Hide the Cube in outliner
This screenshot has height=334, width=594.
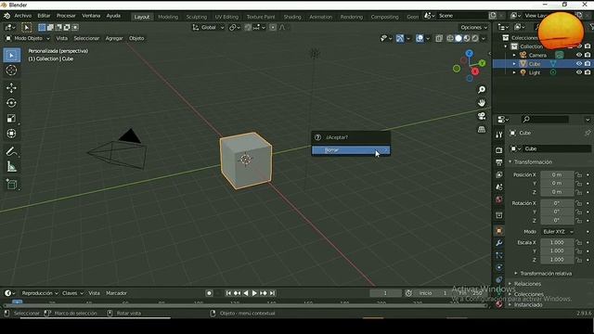point(579,64)
